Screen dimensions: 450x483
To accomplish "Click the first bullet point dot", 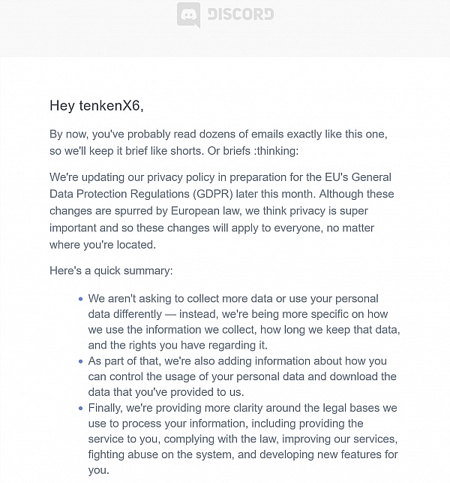I will 81,298.
